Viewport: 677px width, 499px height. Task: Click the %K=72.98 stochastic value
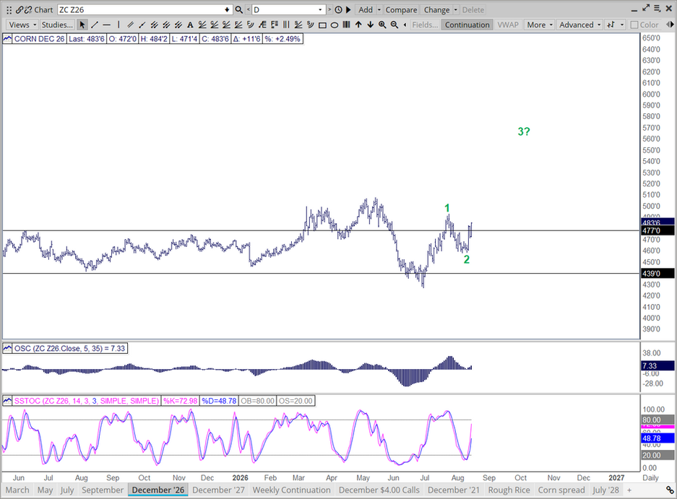[180, 401]
